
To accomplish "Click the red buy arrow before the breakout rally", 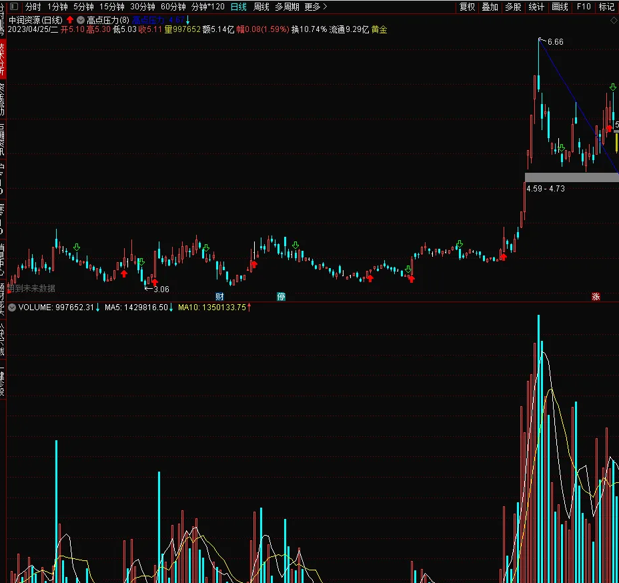I will [503, 257].
